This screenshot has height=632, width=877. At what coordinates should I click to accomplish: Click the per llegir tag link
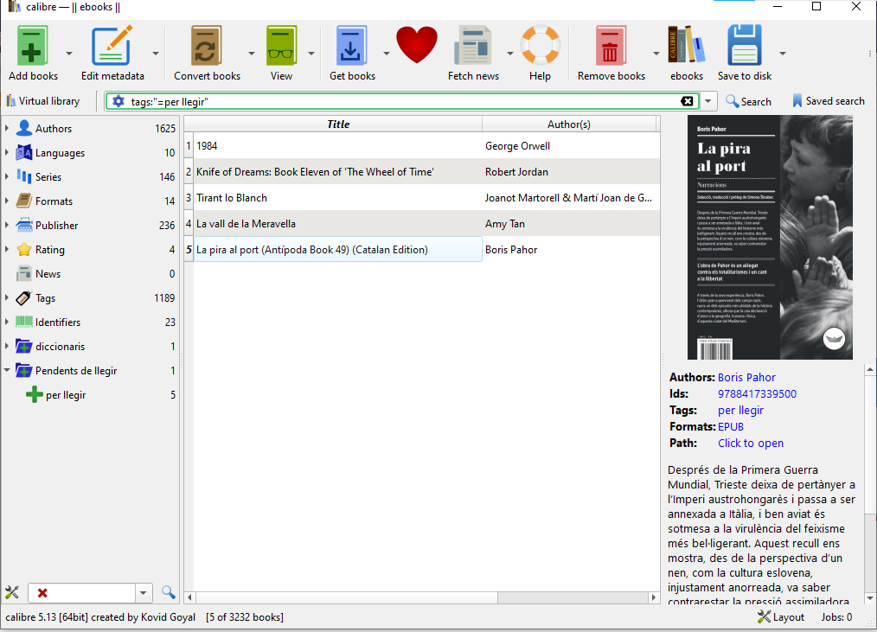click(740, 410)
